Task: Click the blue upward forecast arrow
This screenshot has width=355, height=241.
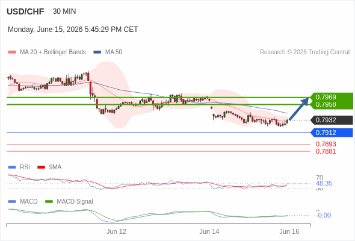Action: (299, 108)
